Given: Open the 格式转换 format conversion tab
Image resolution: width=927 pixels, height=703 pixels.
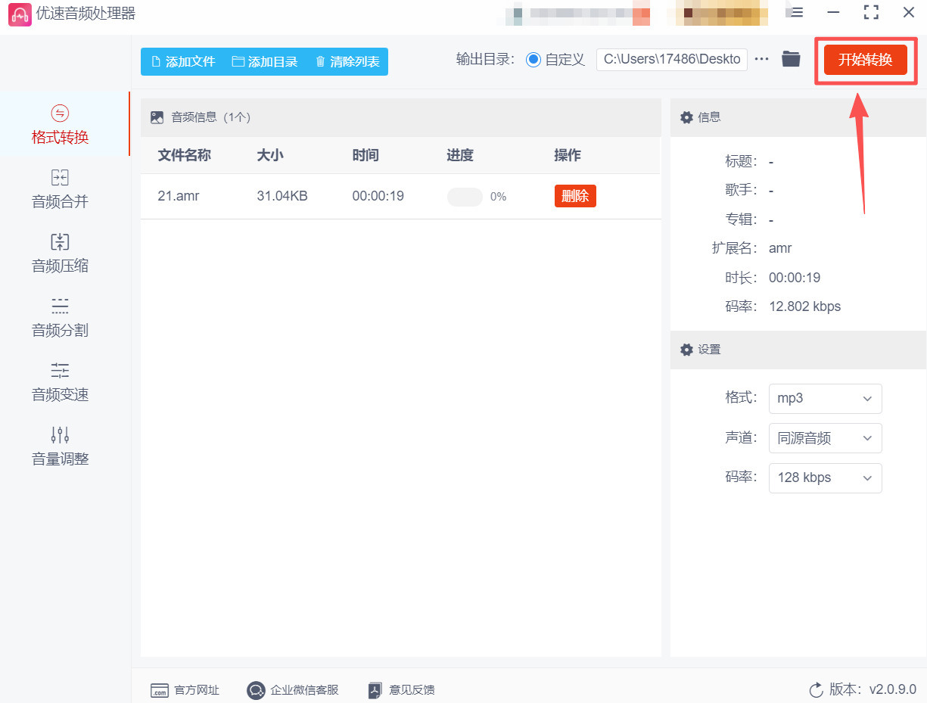Looking at the screenshot, I should click(x=60, y=125).
